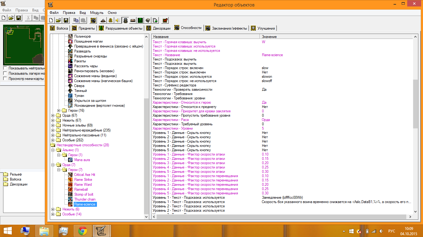Image resolution: width=423 pixels, height=237 pixels.
Task: Collapse the 'Альянс (1)' tree node
Action: [x=53, y=150]
